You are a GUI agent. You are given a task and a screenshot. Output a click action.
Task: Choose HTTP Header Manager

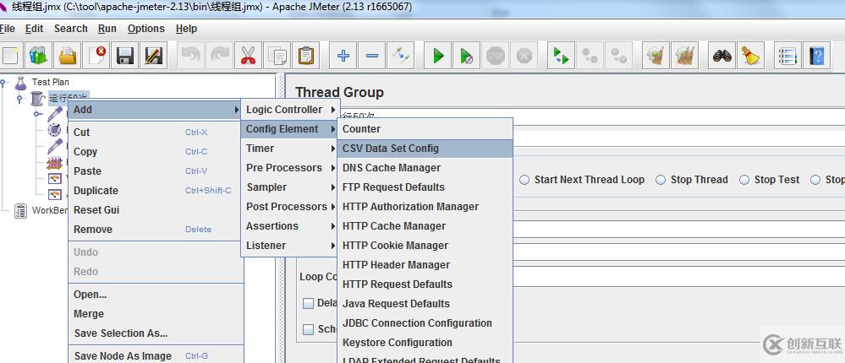tap(425, 264)
